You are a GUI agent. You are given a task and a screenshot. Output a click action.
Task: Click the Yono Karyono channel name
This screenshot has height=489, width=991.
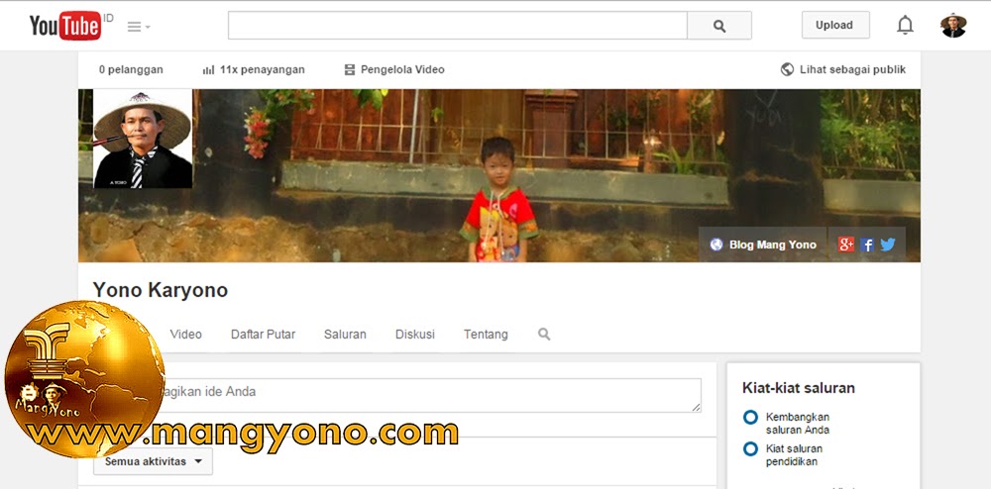(161, 290)
